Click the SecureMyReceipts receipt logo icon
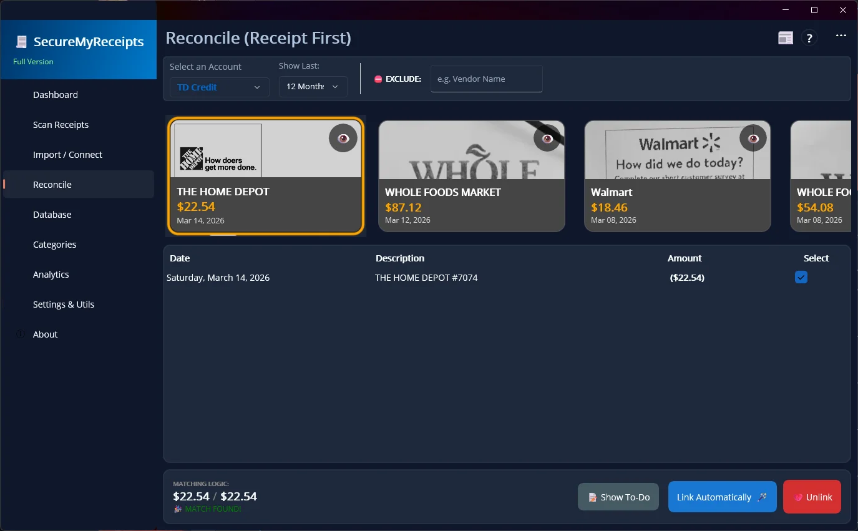This screenshot has height=531, width=858. 22,42
